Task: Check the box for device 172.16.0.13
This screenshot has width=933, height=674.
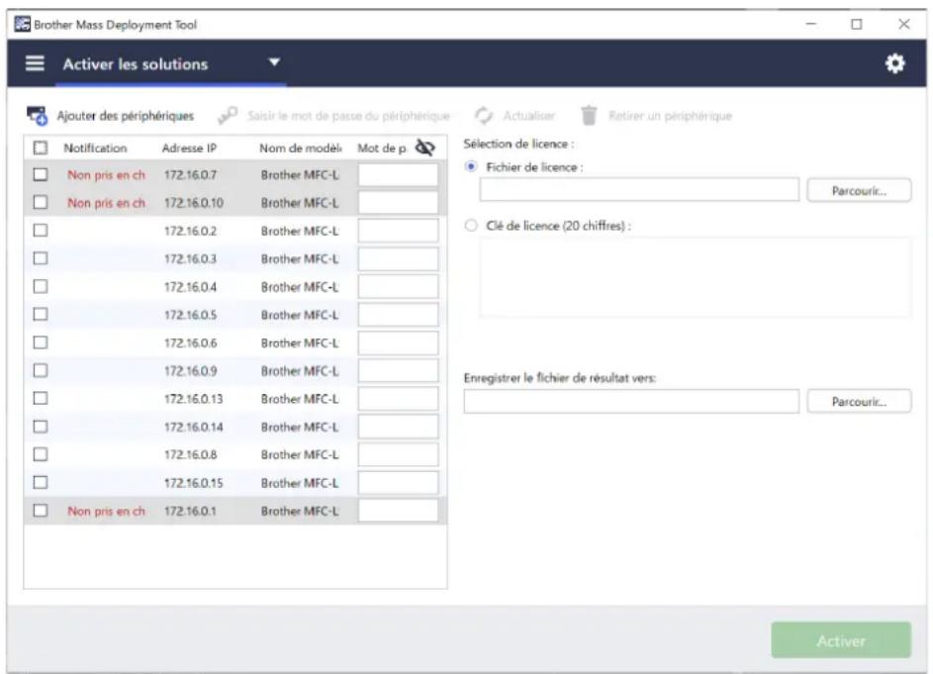Action: coord(40,398)
